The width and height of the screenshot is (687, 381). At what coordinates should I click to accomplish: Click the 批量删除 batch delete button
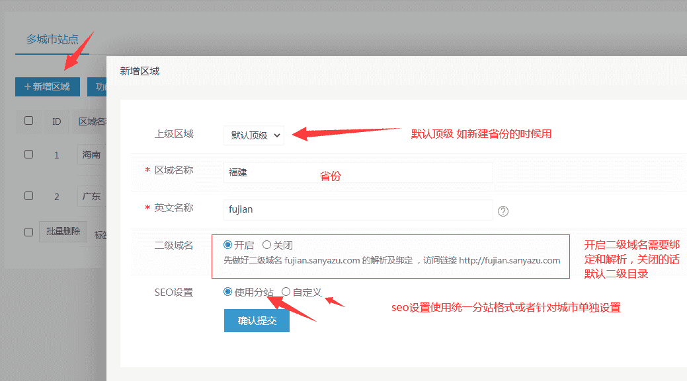(63, 232)
